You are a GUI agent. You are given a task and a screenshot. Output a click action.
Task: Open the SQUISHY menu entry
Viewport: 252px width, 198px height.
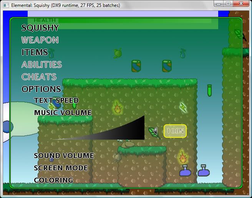40,28
